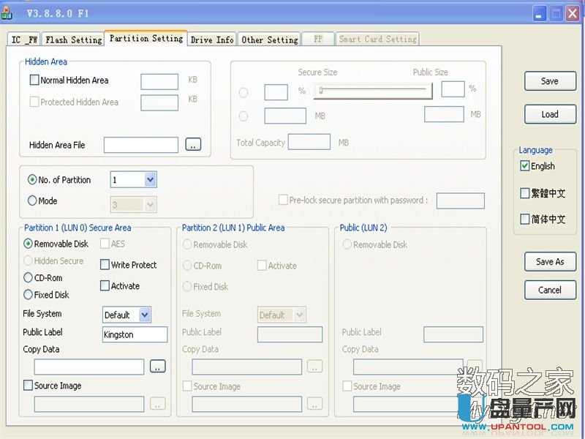The height and width of the screenshot is (439, 585).
Task: Select the Mode radio button
Action: (x=32, y=201)
